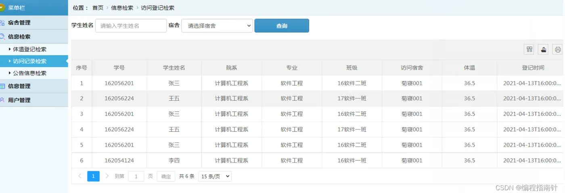Click 计算机工程系 cell in row 5
Image resolution: width=565 pixels, height=193 pixels.
click(232, 145)
